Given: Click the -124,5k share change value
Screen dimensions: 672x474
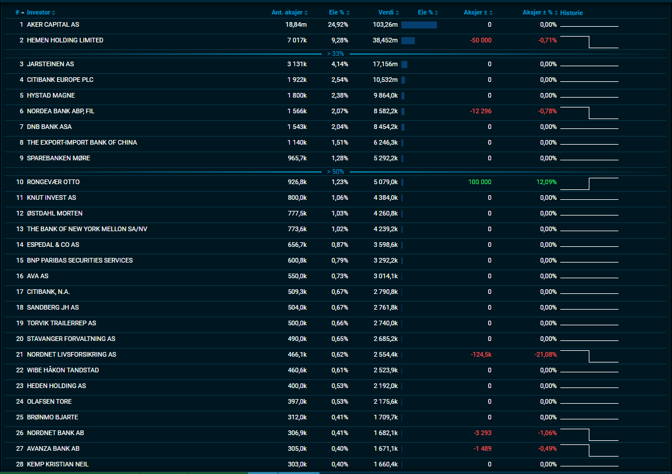Looking at the screenshot, I should click(481, 355).
